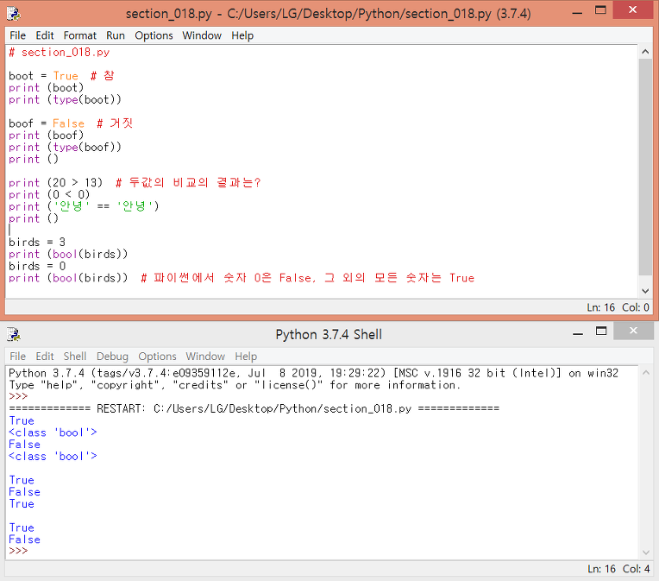The width and height of the screenshot is (659, 581).
Task: Maximize the Python 3.7.4 Shell window
Action: 601,332
